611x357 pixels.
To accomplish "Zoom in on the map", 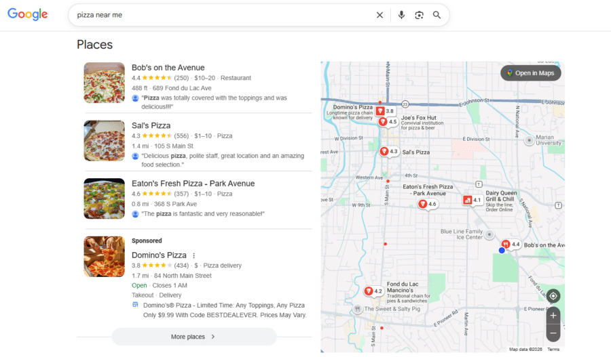I will [x=553, y=316].
